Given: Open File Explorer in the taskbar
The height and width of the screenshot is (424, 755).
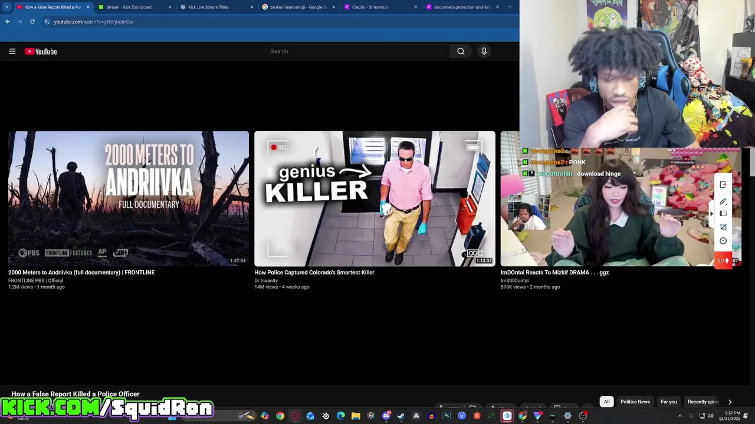Looking at the screenshot, I should (356, 416).
